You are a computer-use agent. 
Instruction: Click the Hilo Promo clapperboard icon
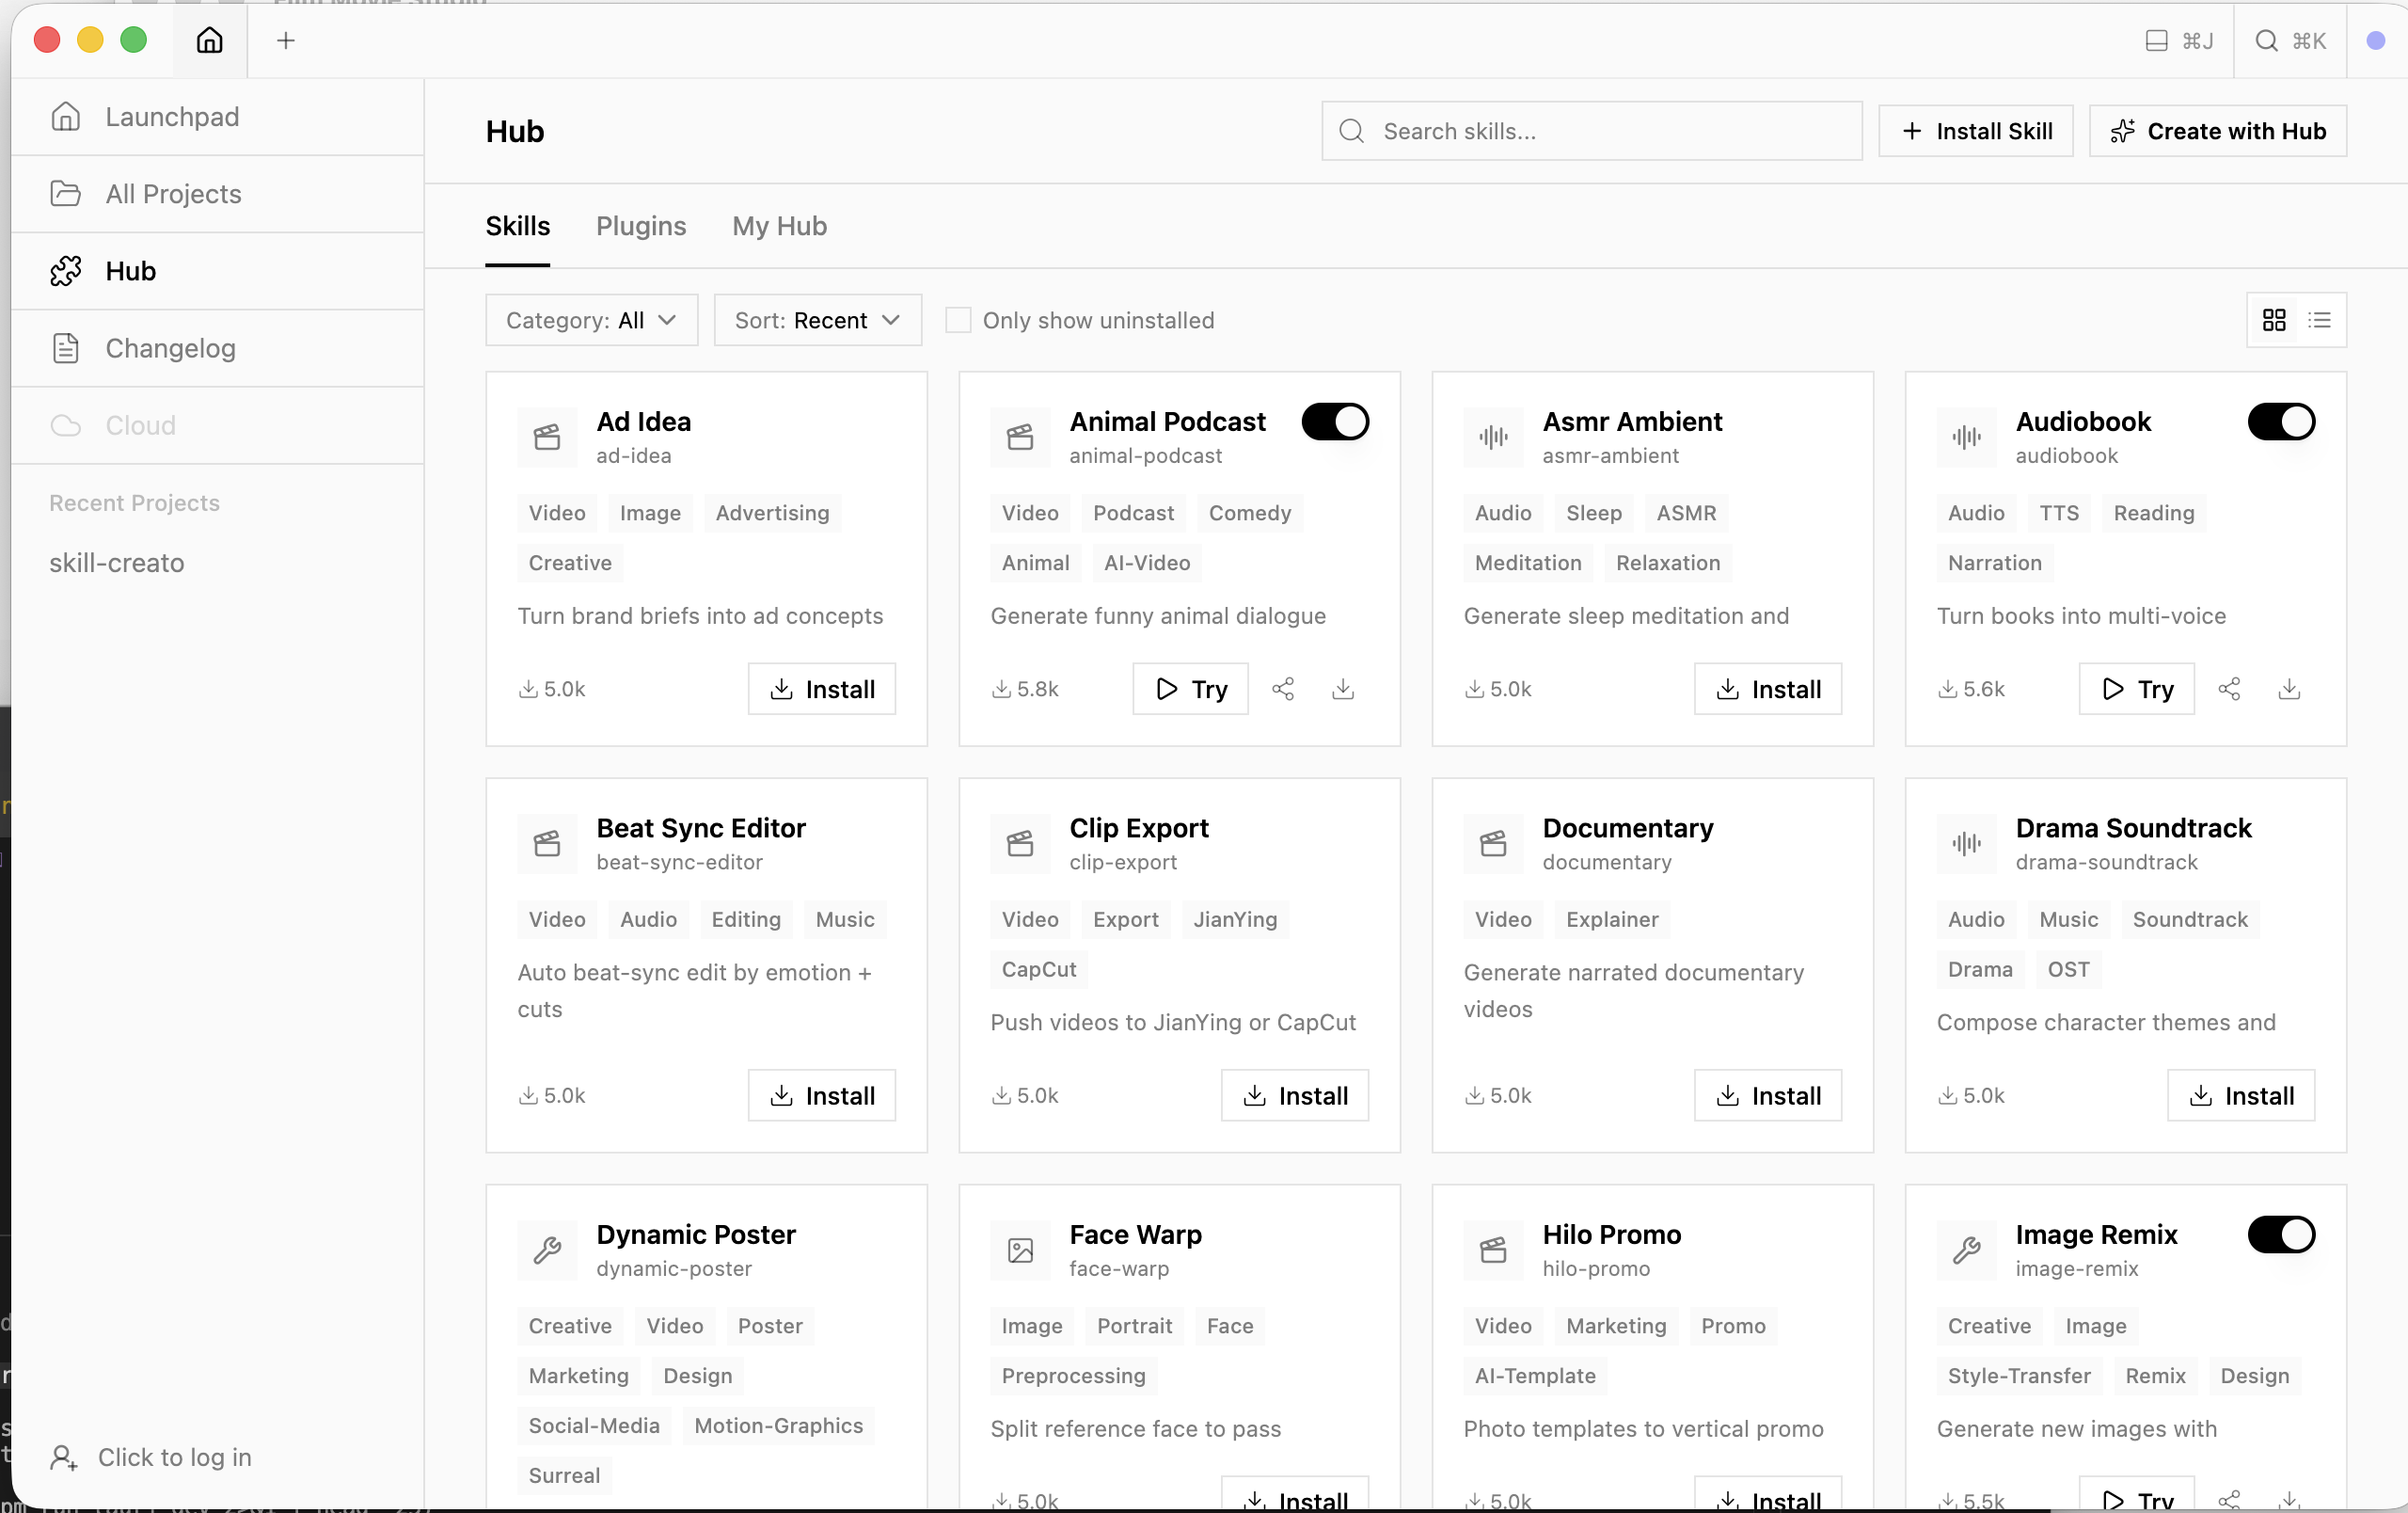point(1493,1250)
